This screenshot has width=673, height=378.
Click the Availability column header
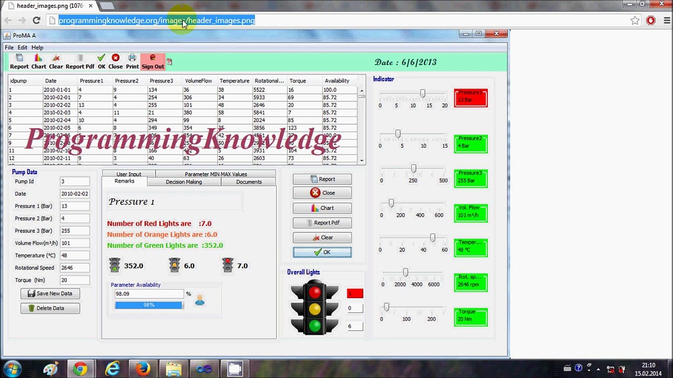[x=337, y=81]
